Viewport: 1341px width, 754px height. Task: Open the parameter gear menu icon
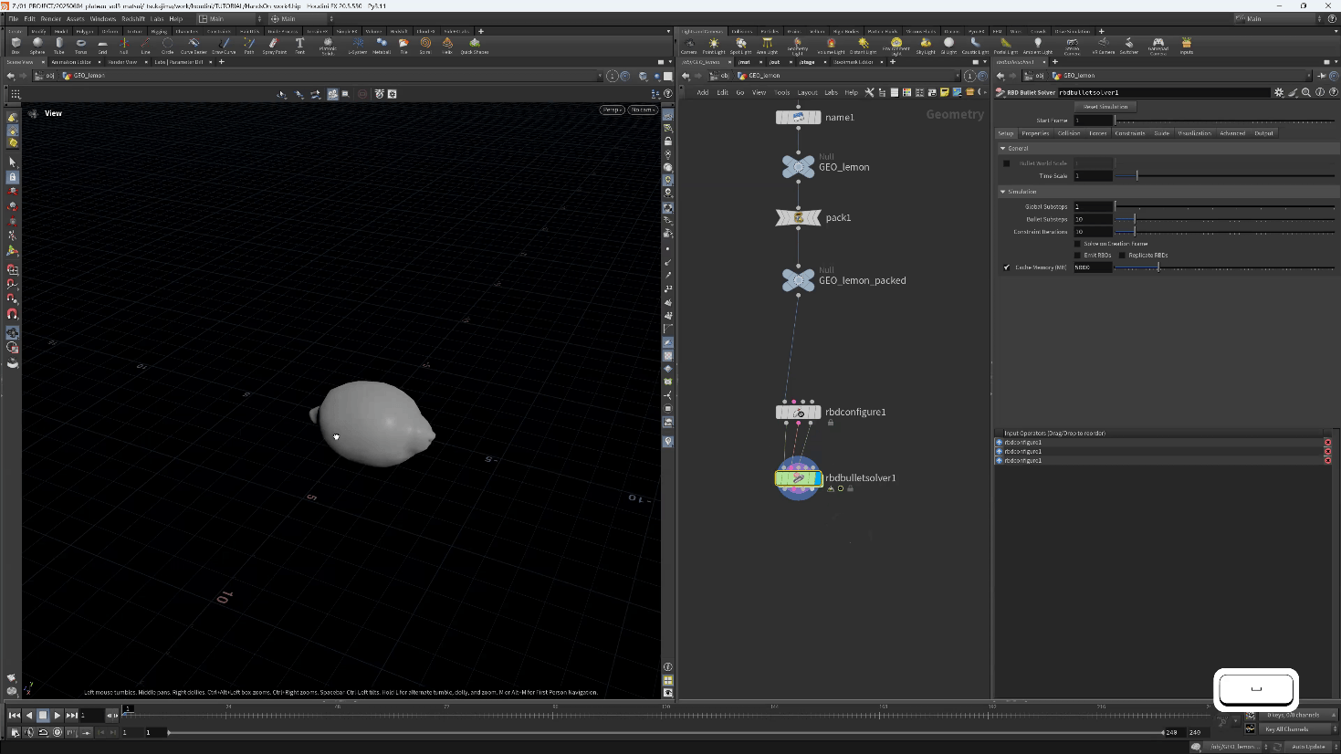pos(1279,92)
